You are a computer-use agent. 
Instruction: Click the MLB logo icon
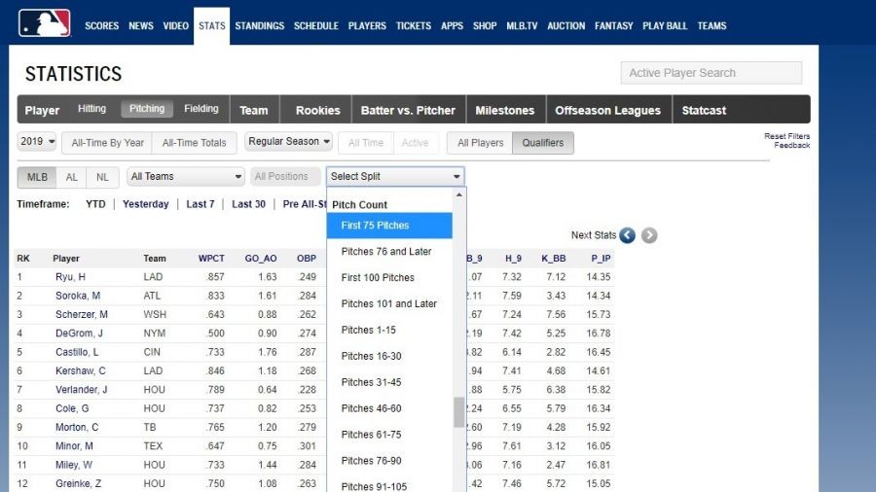pos(45,23)
